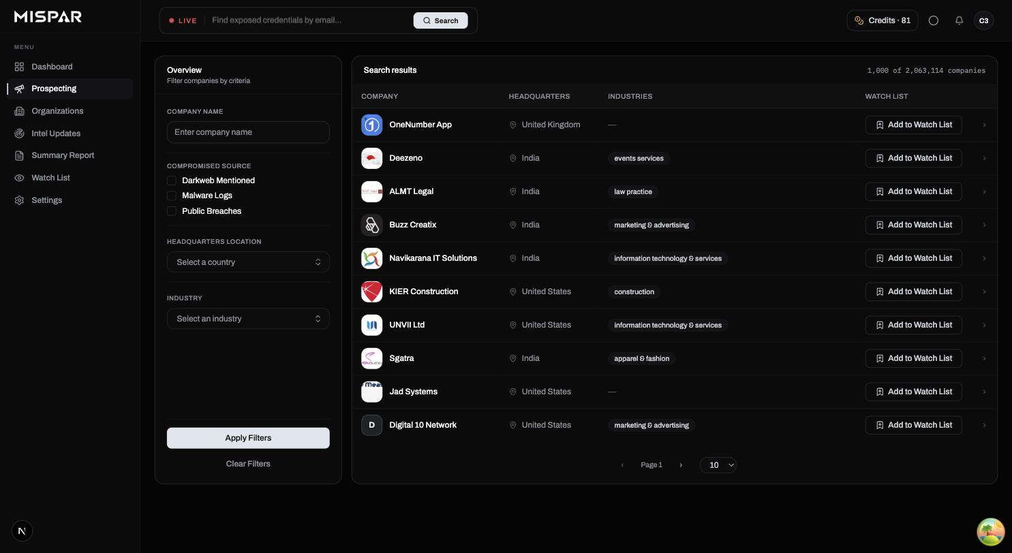Screen dimensions: 1012x553
Task: Click the Navikarana IT Solutions company name
Action: tap(433, 258)
